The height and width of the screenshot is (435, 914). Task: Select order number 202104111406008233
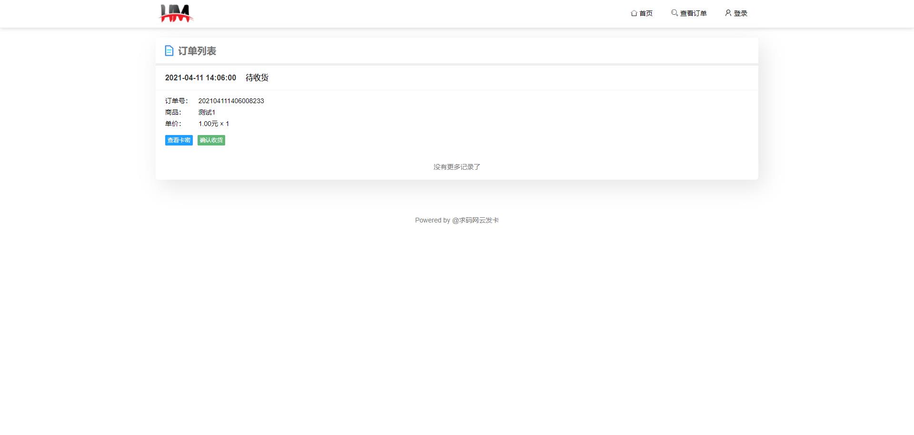click(x=231, y=101)
